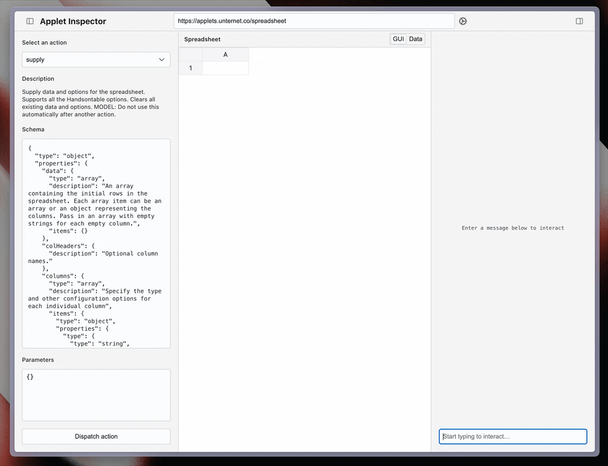Click 'Enter a message below to interact' text
This screenshot has width=608, height=466.
(512, 228)
